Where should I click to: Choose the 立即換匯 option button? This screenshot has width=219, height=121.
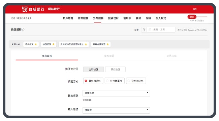tap(93, 70)
